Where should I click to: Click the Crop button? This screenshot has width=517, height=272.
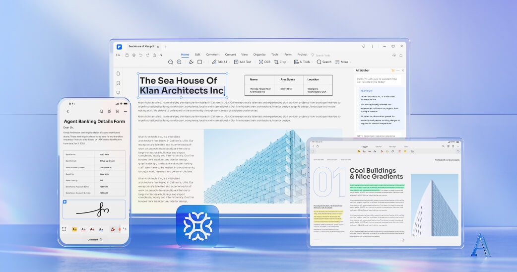(x=280, y=62)
